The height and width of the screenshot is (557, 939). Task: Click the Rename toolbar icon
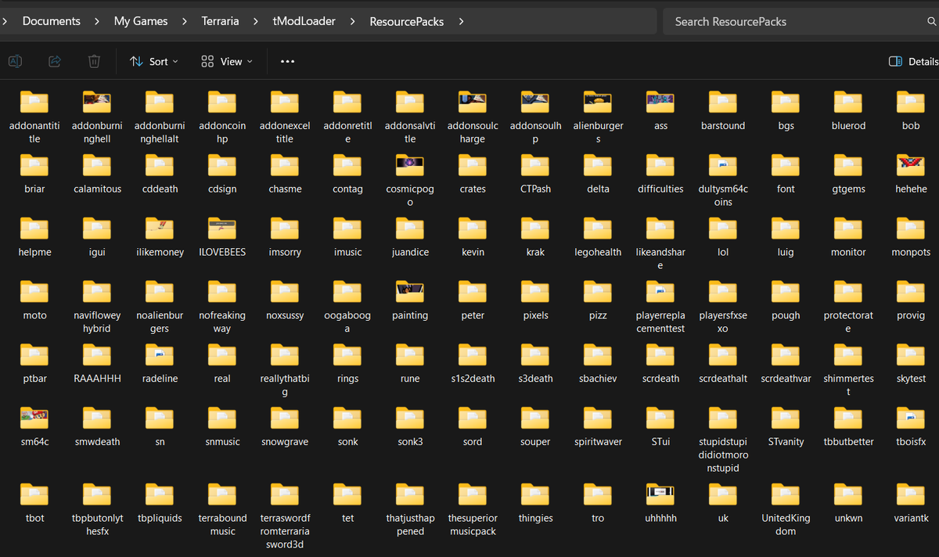[15, 61]
